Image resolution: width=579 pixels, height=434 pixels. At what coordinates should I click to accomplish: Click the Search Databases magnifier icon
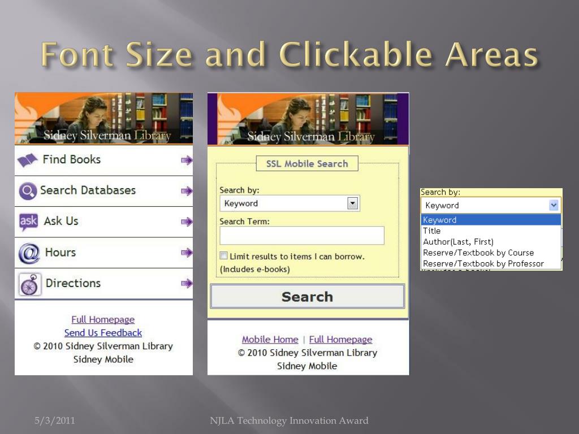coord(28,191)
